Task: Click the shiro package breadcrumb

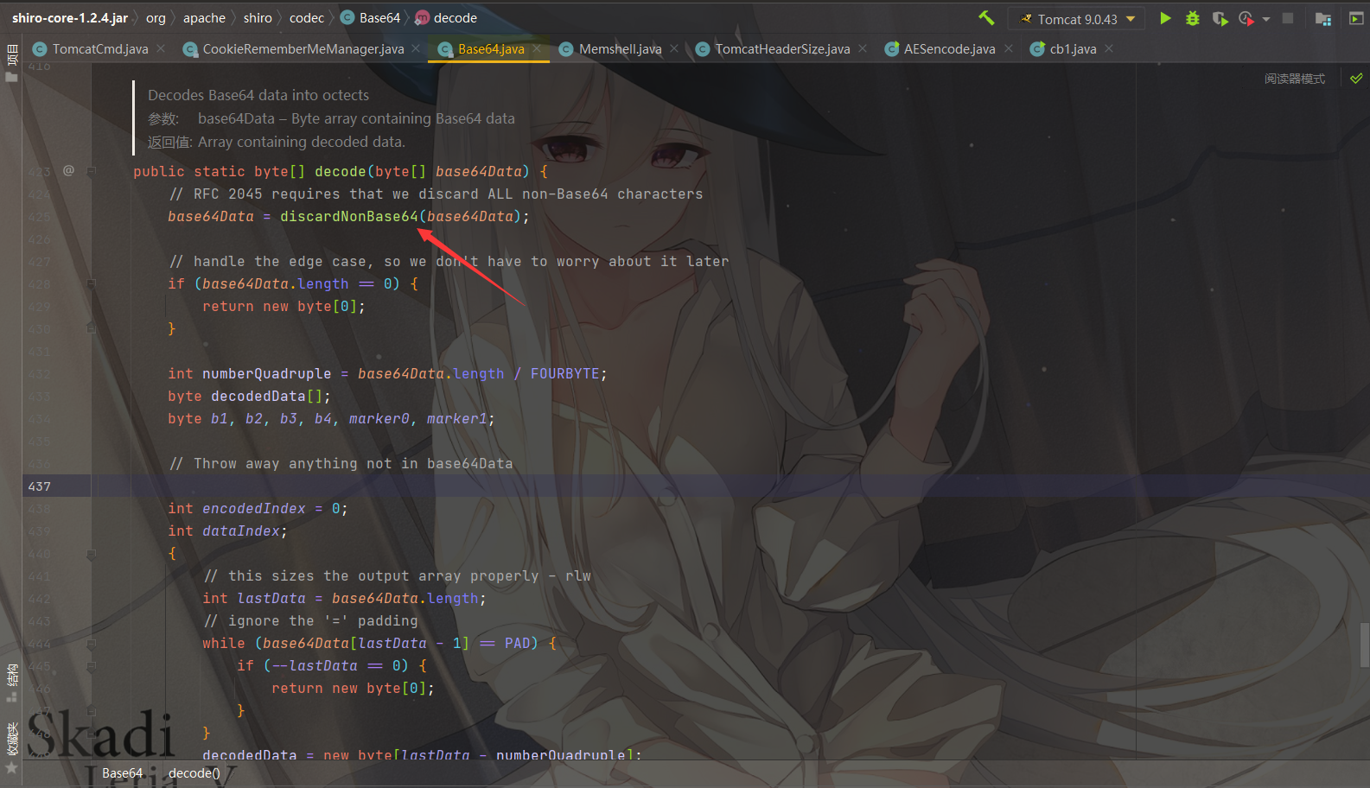Action: tap(258, 18)
